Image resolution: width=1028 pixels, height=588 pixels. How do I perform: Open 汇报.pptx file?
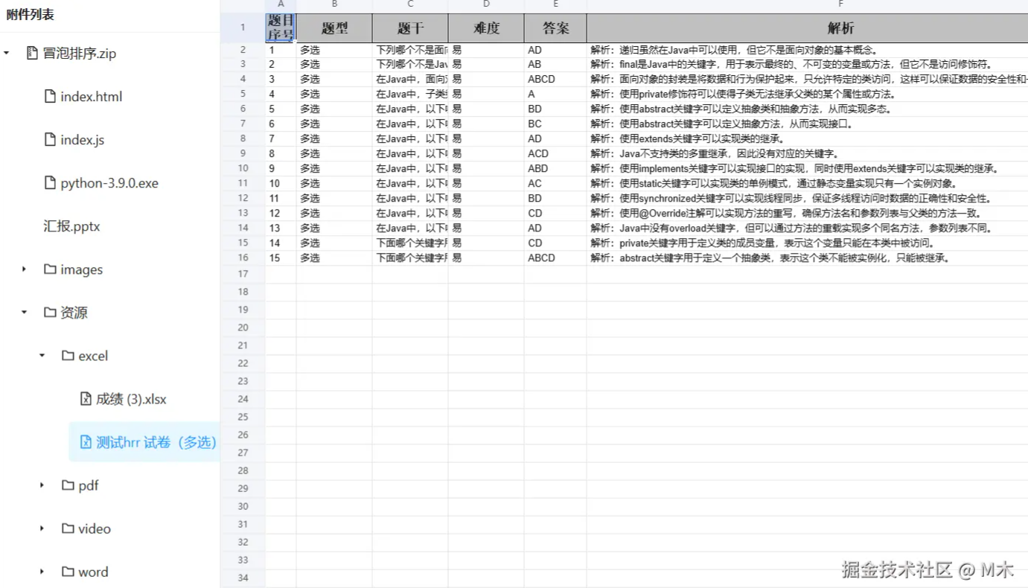tap(71, 226)
